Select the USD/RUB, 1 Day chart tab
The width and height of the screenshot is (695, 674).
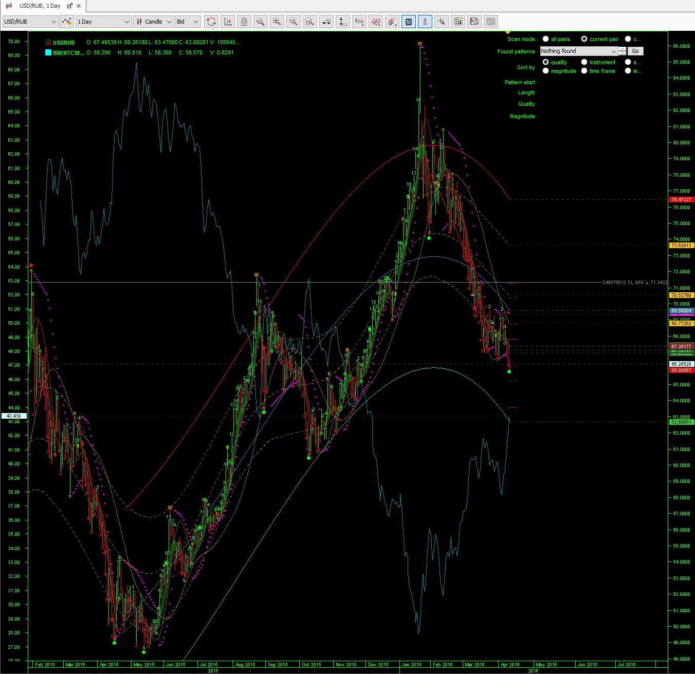[40, 6]
